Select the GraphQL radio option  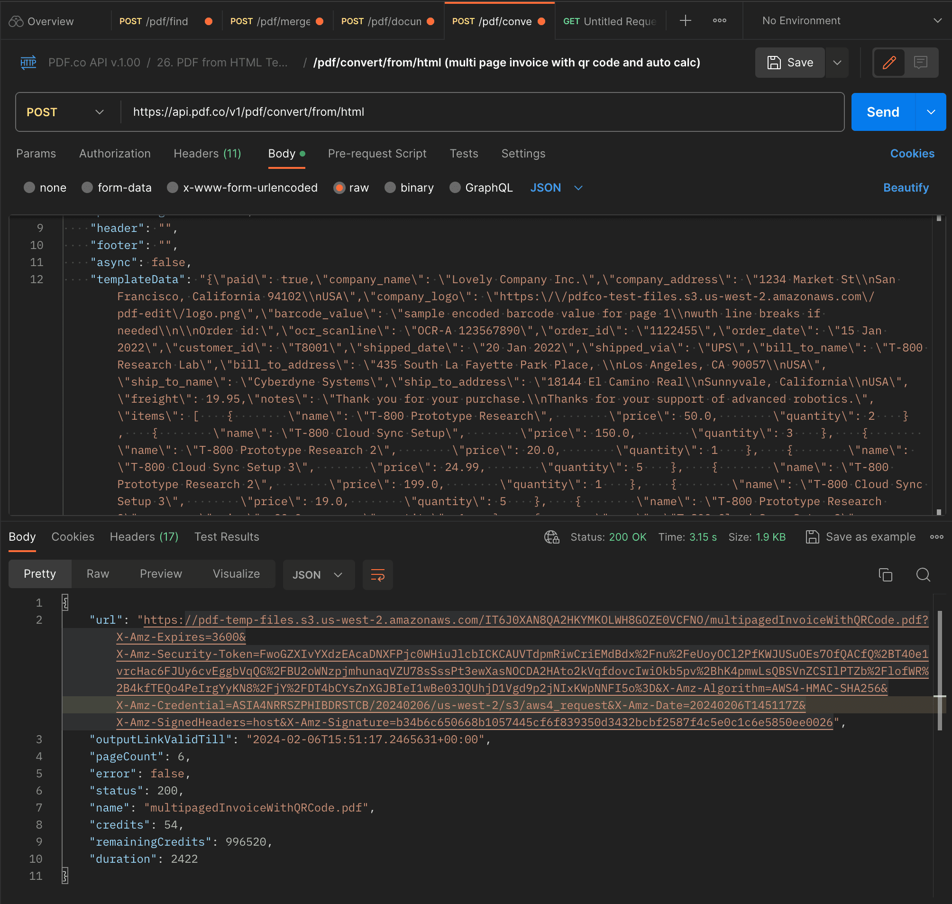454,187
